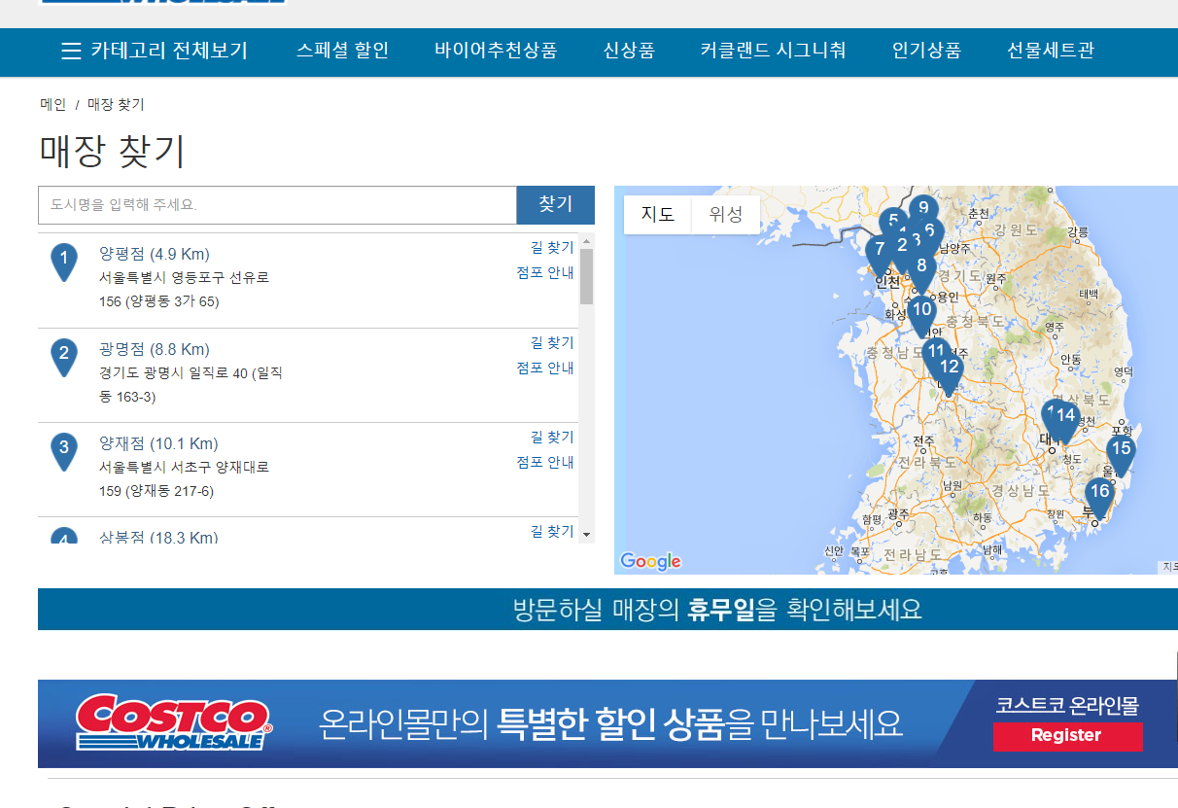Select 커클랜드 시그니춰 in navigation
This screenshot has height=808, width=1178.
tap(774, 51)
